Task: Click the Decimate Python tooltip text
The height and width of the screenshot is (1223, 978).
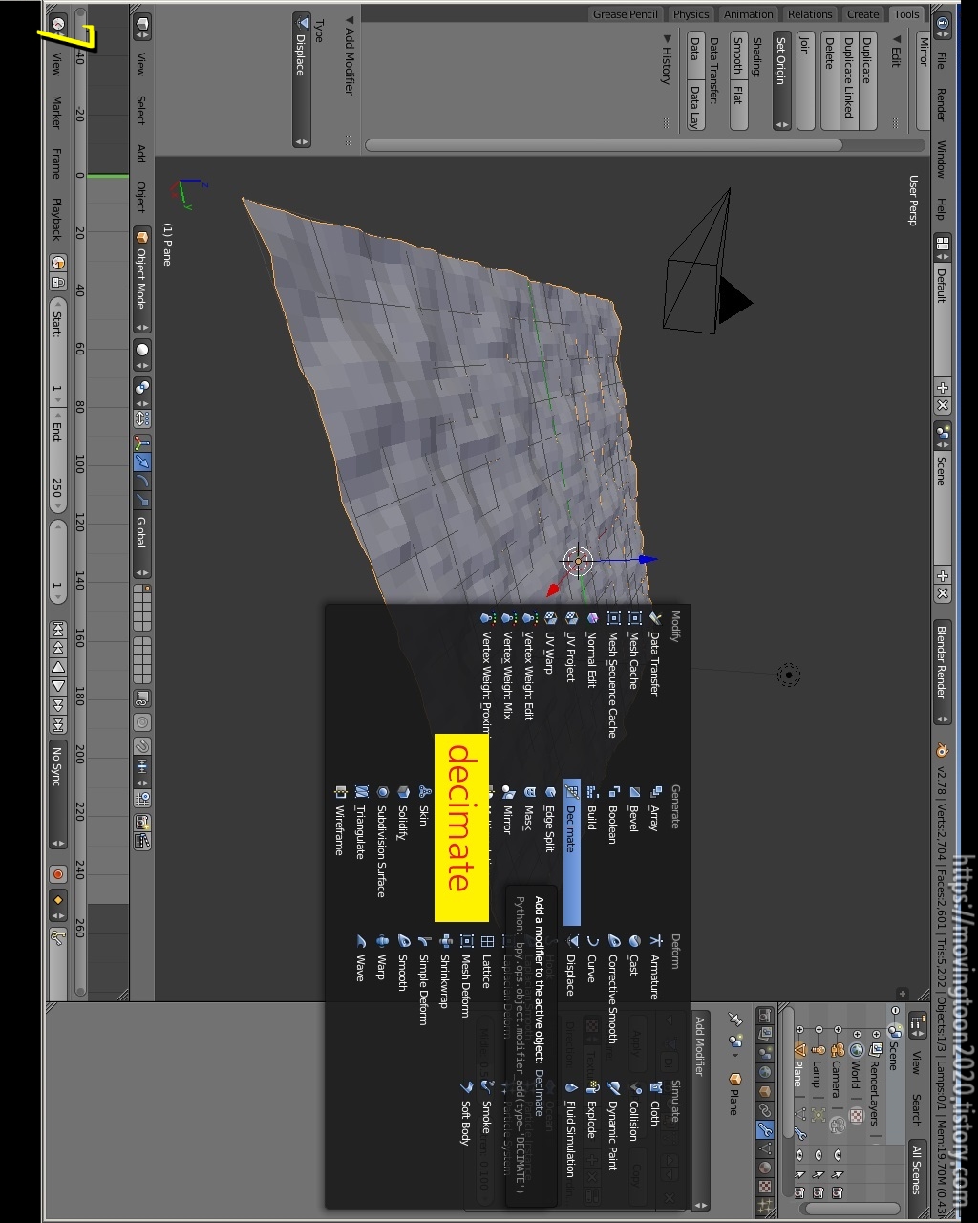Action: (x=520, y=1042)
